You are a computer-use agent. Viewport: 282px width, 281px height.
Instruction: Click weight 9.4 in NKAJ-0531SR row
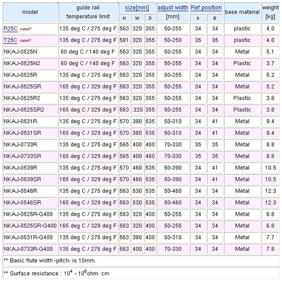pyautogui.click(x=270, y=133)
